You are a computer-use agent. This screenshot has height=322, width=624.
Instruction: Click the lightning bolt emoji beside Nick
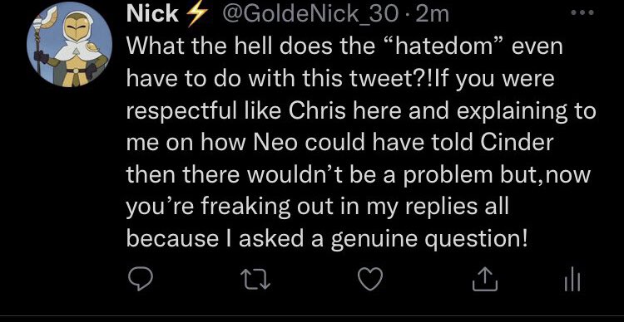pos(196,16)
